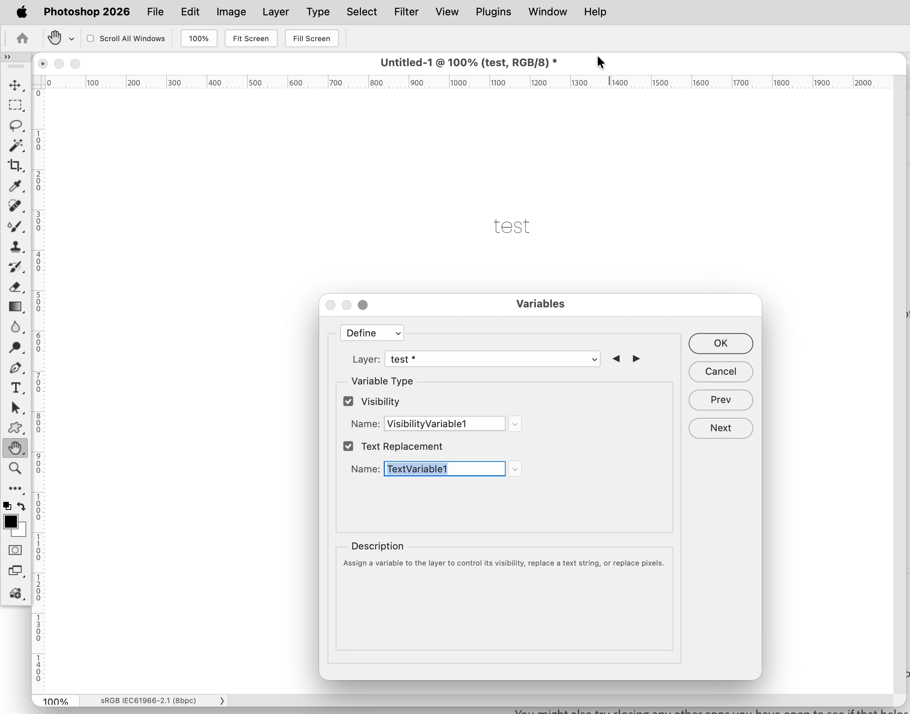Go to next layer arrow in Variables
The height and width of the screenshot is (714, 910).
click(636, 359)
